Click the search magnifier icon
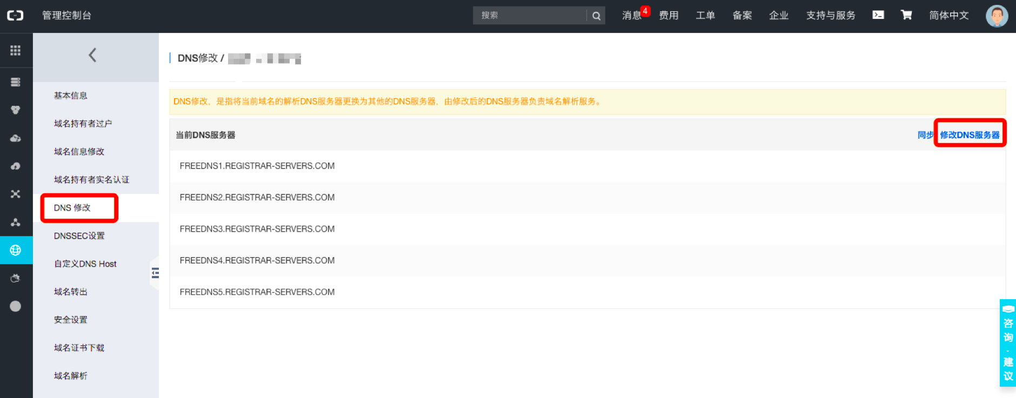The width and height of the screenshot is (1016, 398). click(596, 16)
